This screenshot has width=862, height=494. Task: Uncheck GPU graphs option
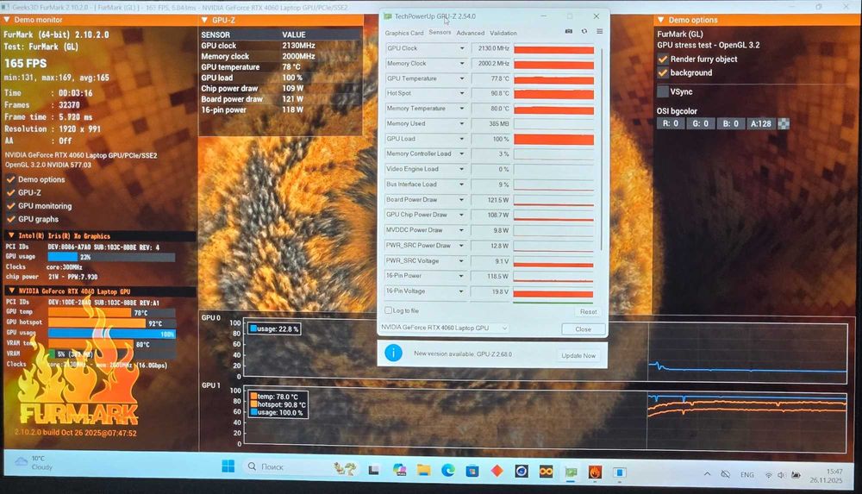[x=10, y=219]
